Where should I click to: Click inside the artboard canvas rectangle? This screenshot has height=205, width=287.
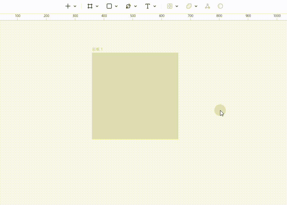click(x=135, y=96)
